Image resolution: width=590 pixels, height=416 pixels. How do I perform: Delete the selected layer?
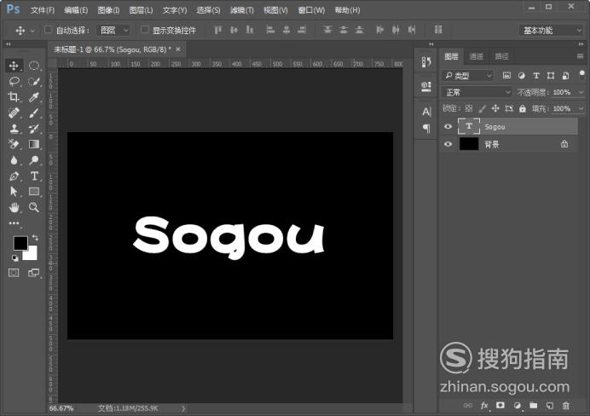(x=565, y=406)
